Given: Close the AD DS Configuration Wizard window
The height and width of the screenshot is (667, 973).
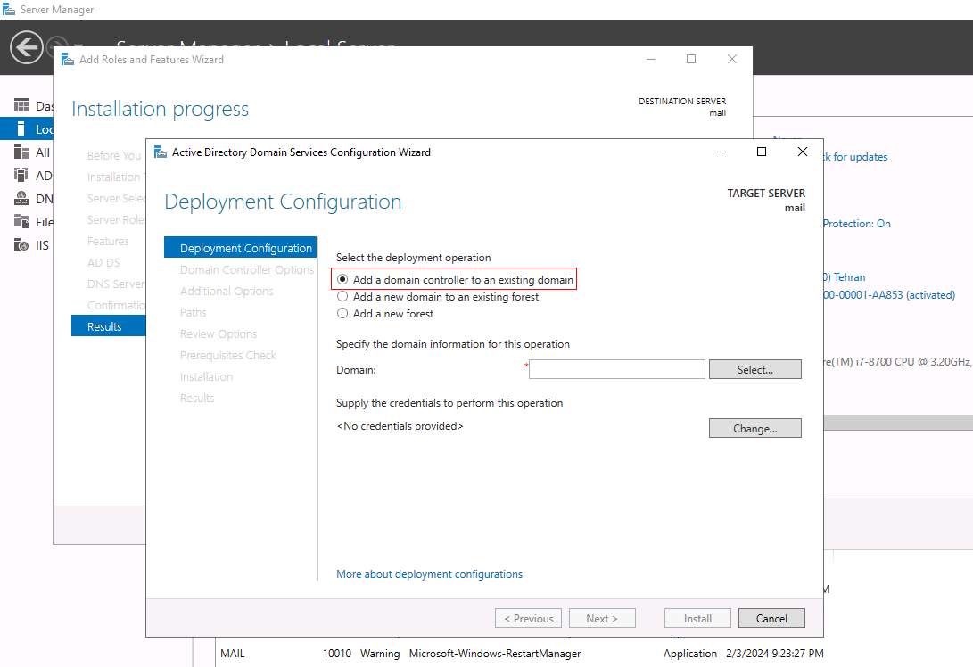Looking at the screenshot, I should pyautogui.click(x=803, y=152).
